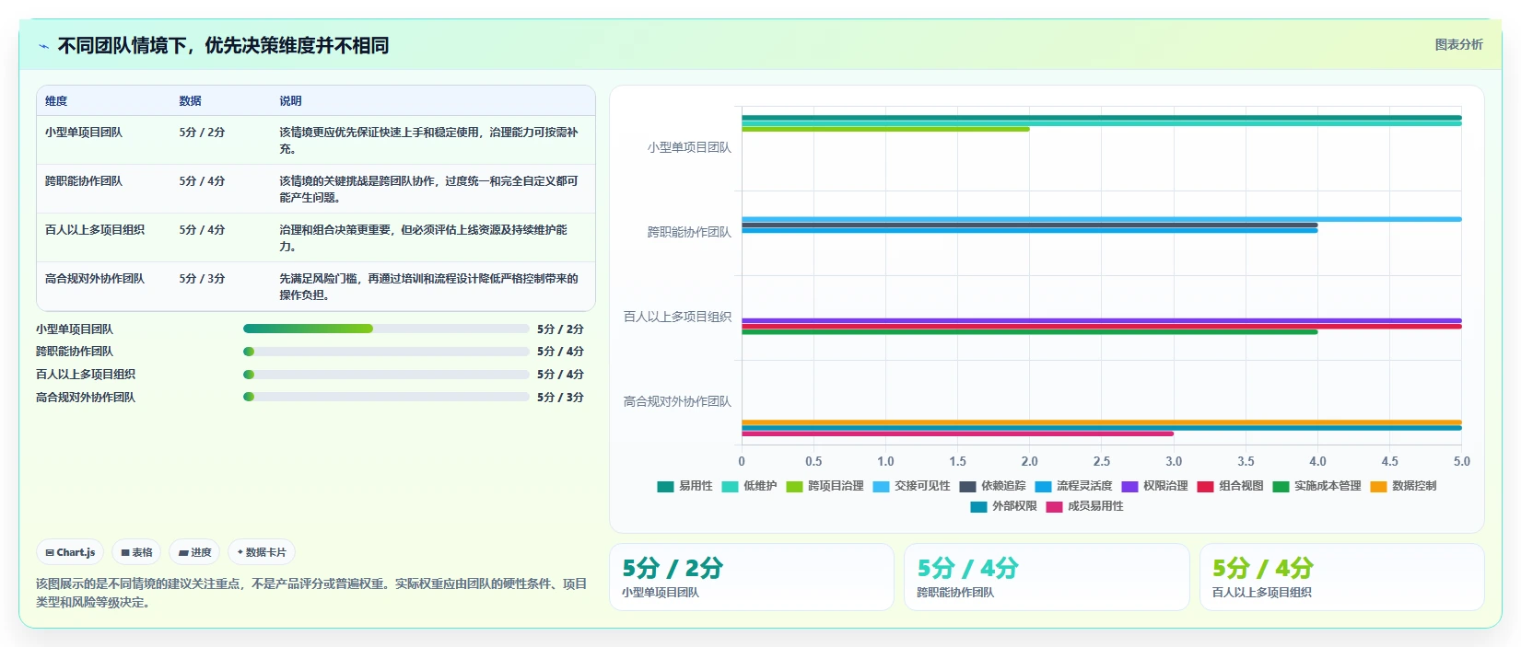The image size is (1521, 647).
Task: Click the 百人以上多项目组织 progress bar
Action: tap(386, 375)
